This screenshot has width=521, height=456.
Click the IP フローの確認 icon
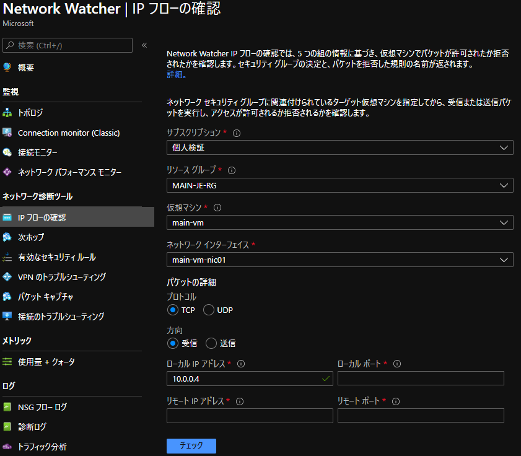(x=7, y=217)
